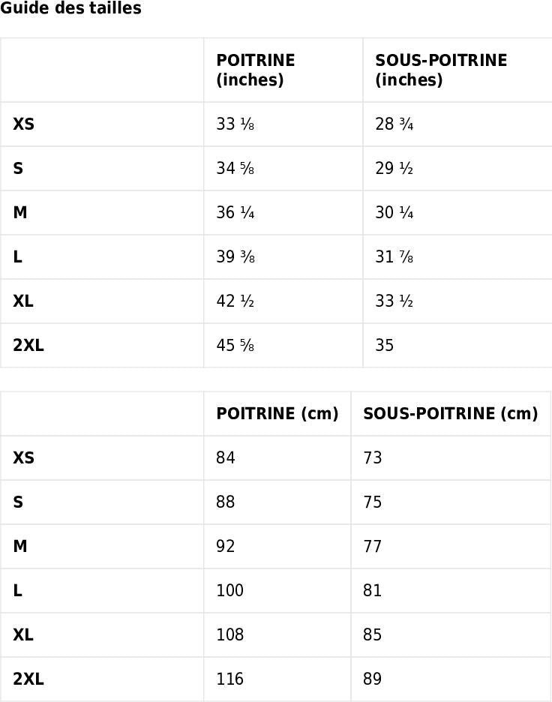Select the 75 cm underbust value

coord(373,502)
